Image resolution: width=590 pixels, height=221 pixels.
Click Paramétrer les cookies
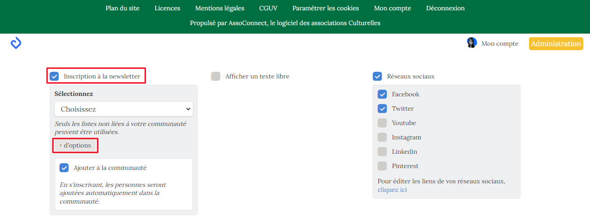pyautogui.click(x=325, y=8)
